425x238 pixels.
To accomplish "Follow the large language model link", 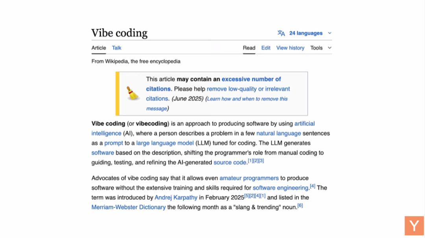I will click(165, 143).
